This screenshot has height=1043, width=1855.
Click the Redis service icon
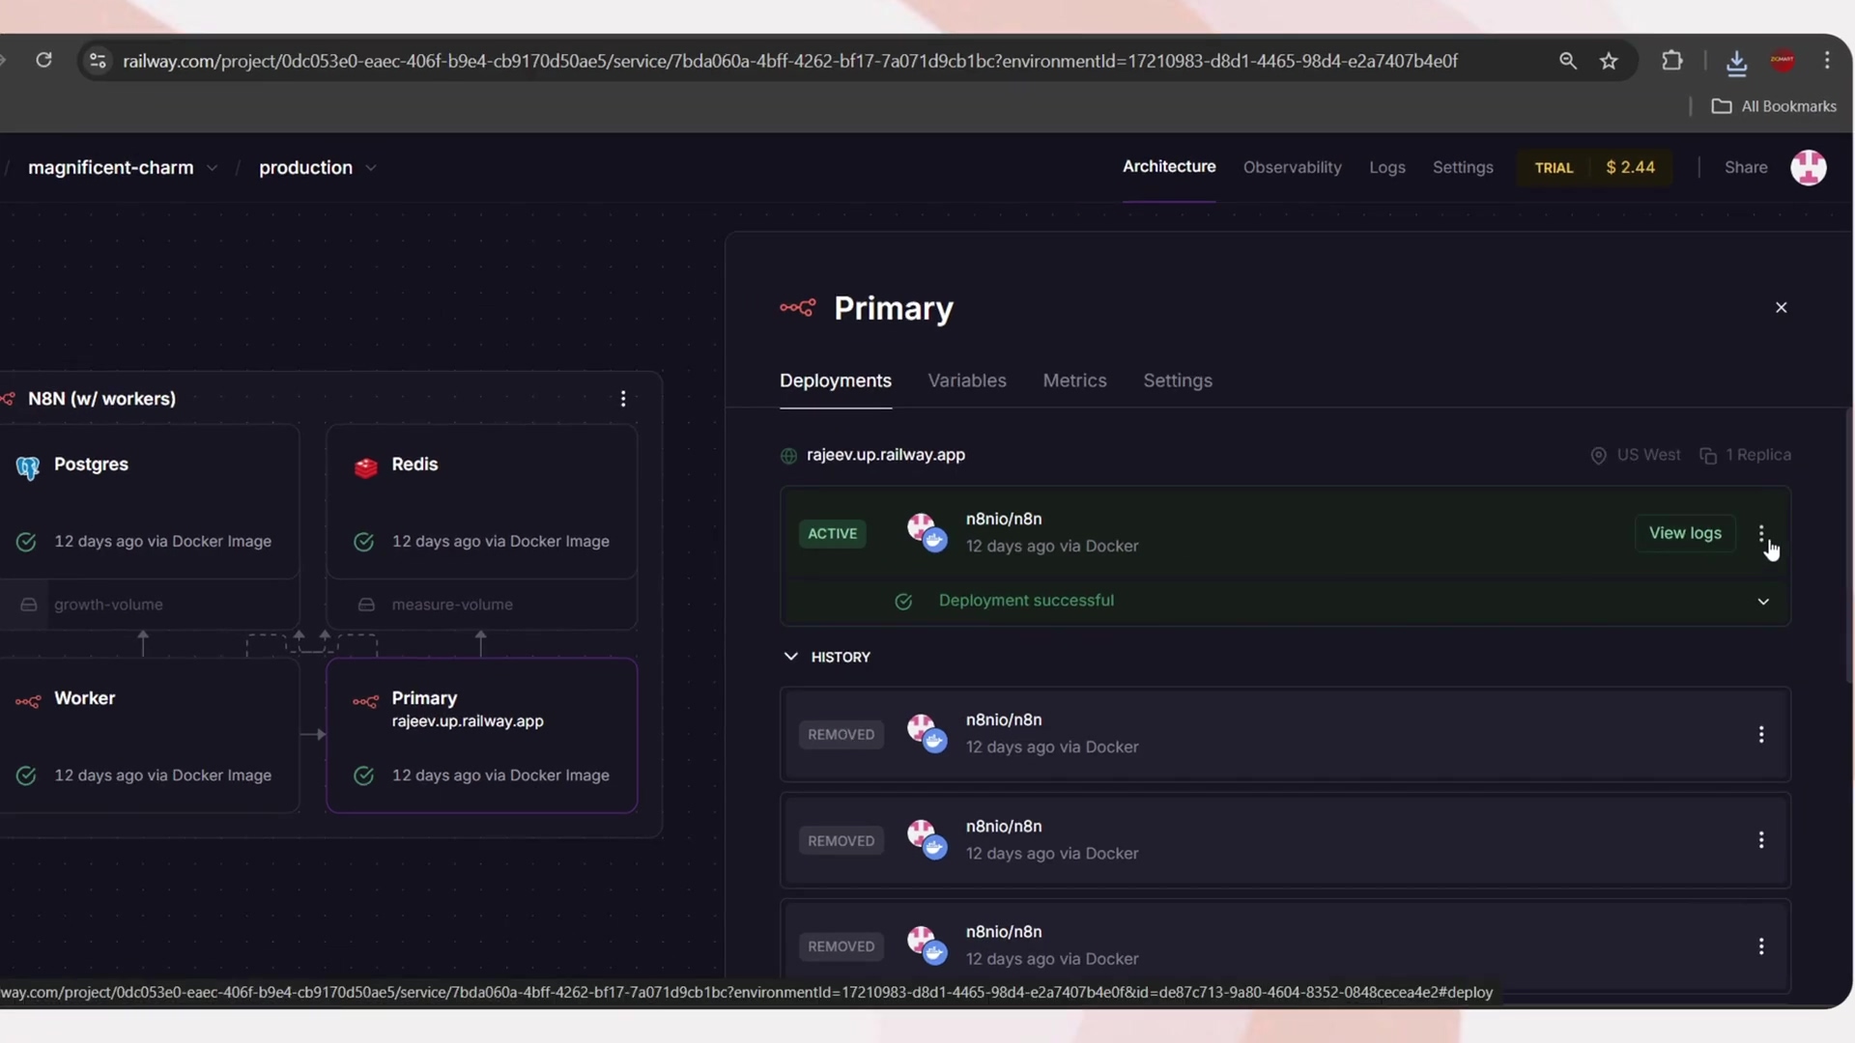click(365, 467)
